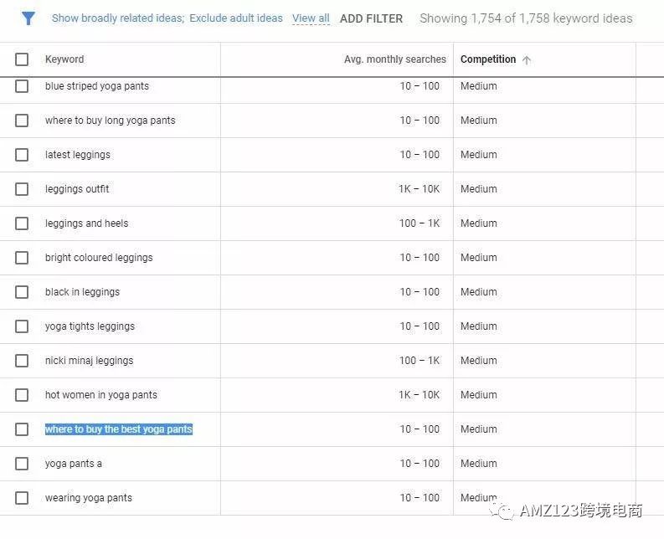Click the Competition sort arrow icon
This screenshot has width=664, height=539.
pos(527,60)
